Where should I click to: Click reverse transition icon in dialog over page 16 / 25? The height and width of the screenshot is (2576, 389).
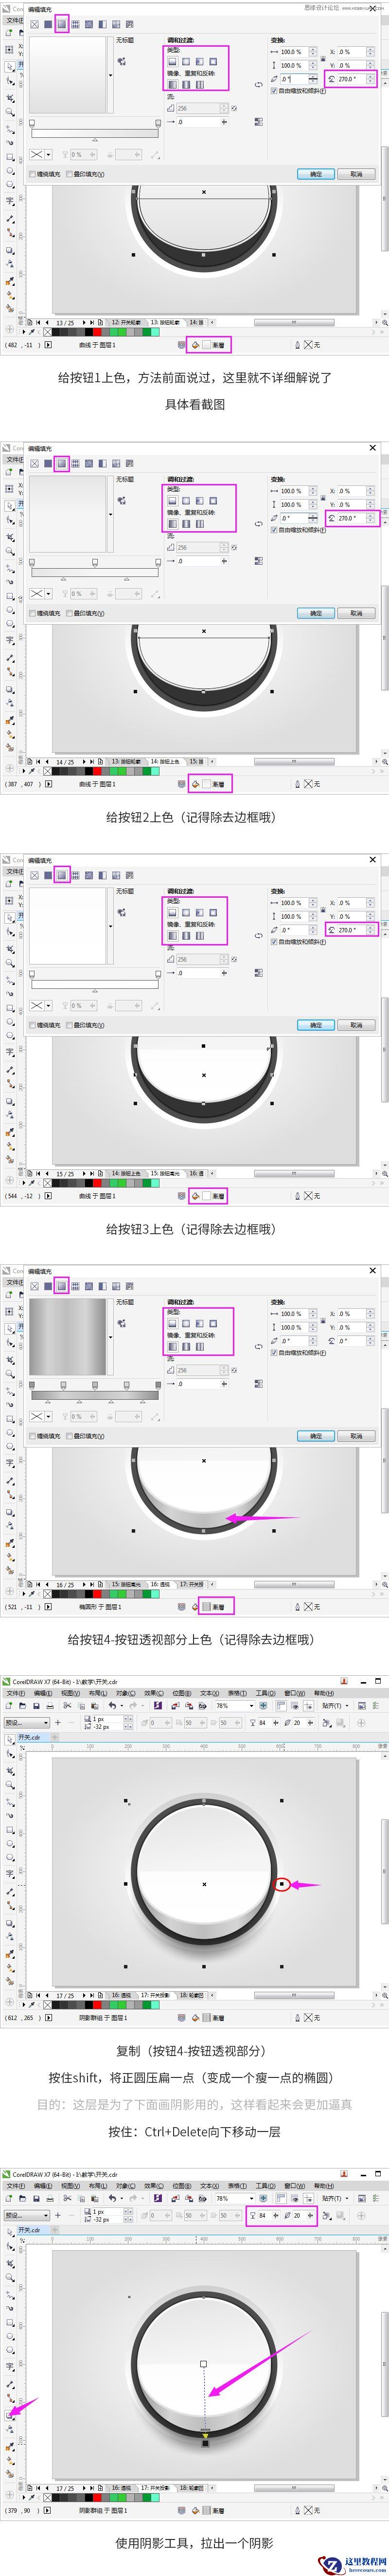pyautogui.click(x=258, y=1347)
